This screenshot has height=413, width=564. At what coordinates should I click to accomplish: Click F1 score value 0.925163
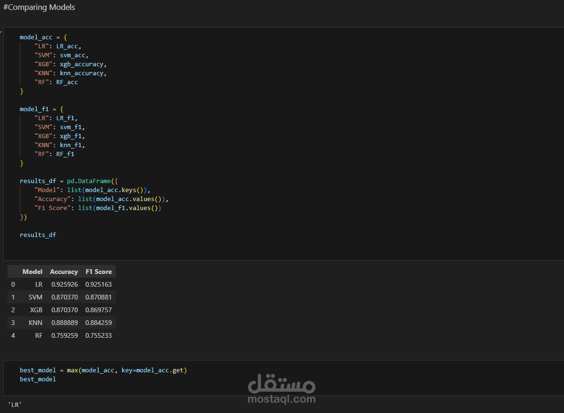point(99,284)
